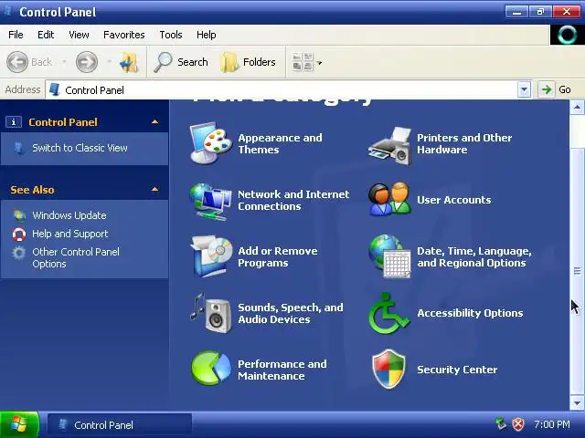Viewport: 585px width, 438px height.
Task: Click the scrollbar down arrow
Action: click(x=577, y=403)
